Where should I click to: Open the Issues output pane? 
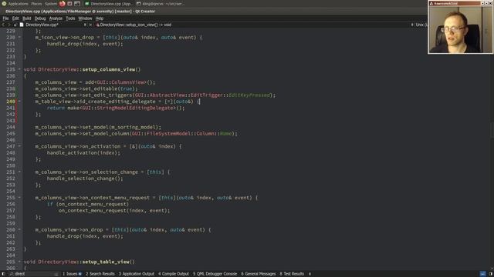(x=72, y=274)
